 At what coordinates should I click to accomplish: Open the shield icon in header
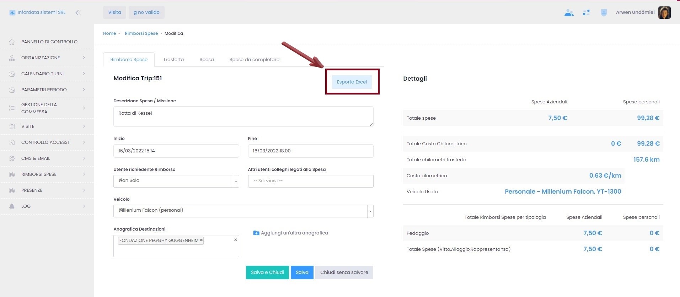(x=604, y=13)
